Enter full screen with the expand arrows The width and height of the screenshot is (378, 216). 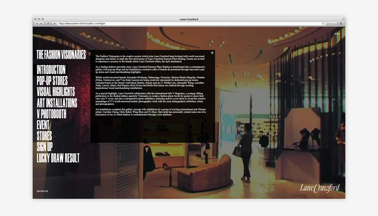pos(343,19)
